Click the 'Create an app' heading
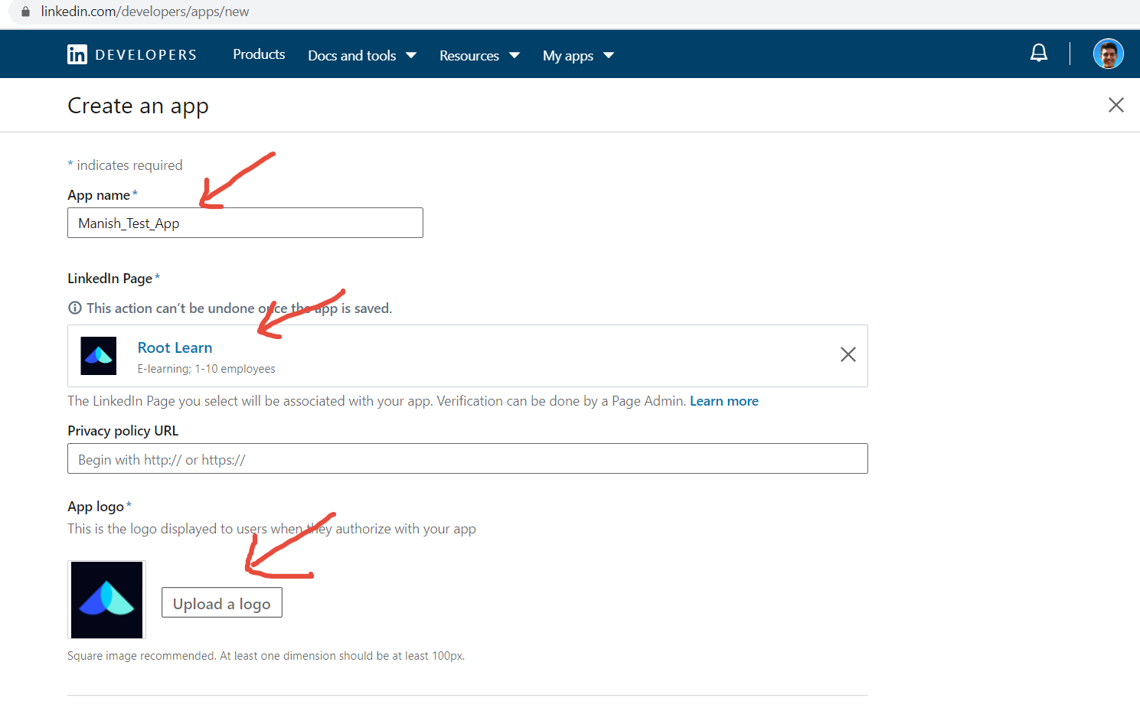The image size is (1140, 711). tap(138, 106)
